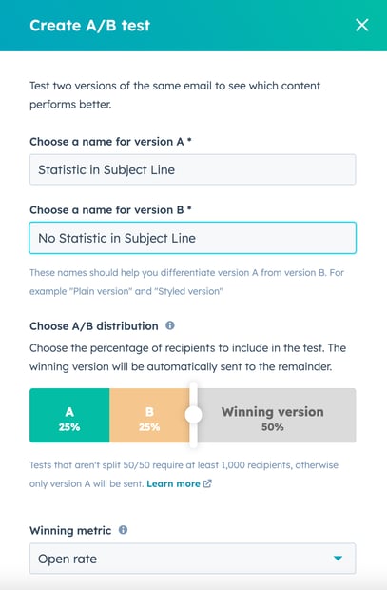Close the Create A/B test panel
The height and width of the screenshot is (590, 387).
[x=361, y=25]
